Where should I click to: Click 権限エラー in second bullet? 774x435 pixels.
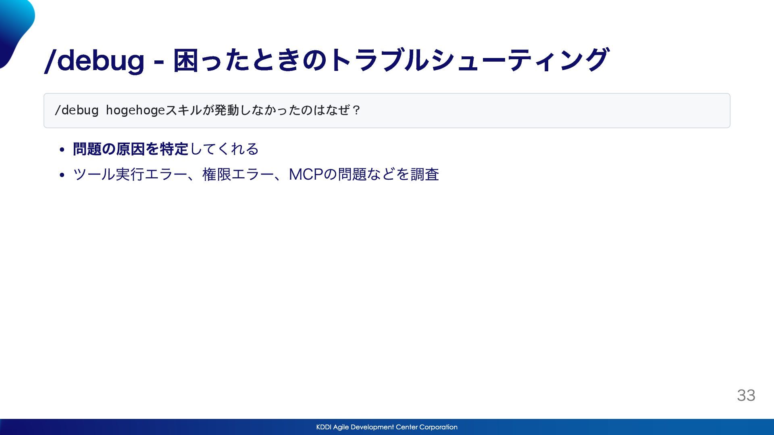click(x=238, y=174)
